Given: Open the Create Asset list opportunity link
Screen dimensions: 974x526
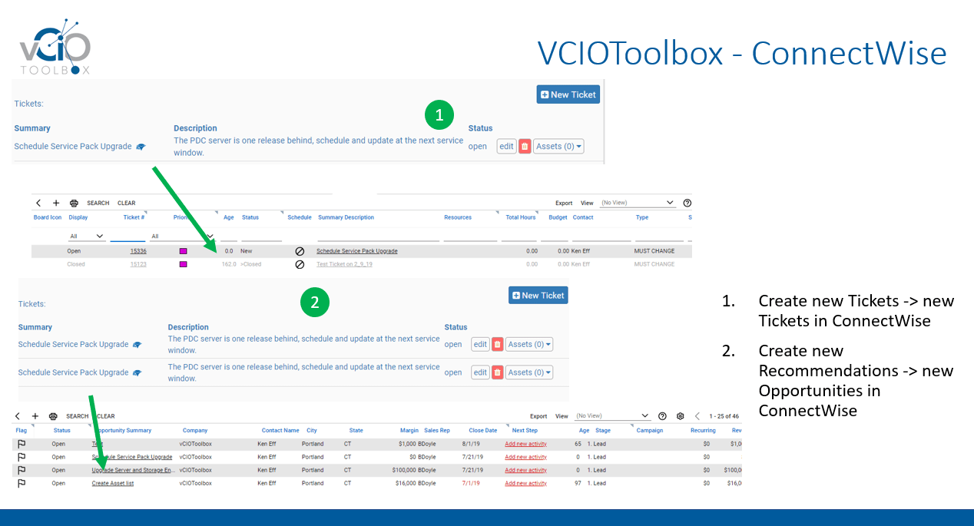Looking at the screenshot, I should (x=113, y=483).
